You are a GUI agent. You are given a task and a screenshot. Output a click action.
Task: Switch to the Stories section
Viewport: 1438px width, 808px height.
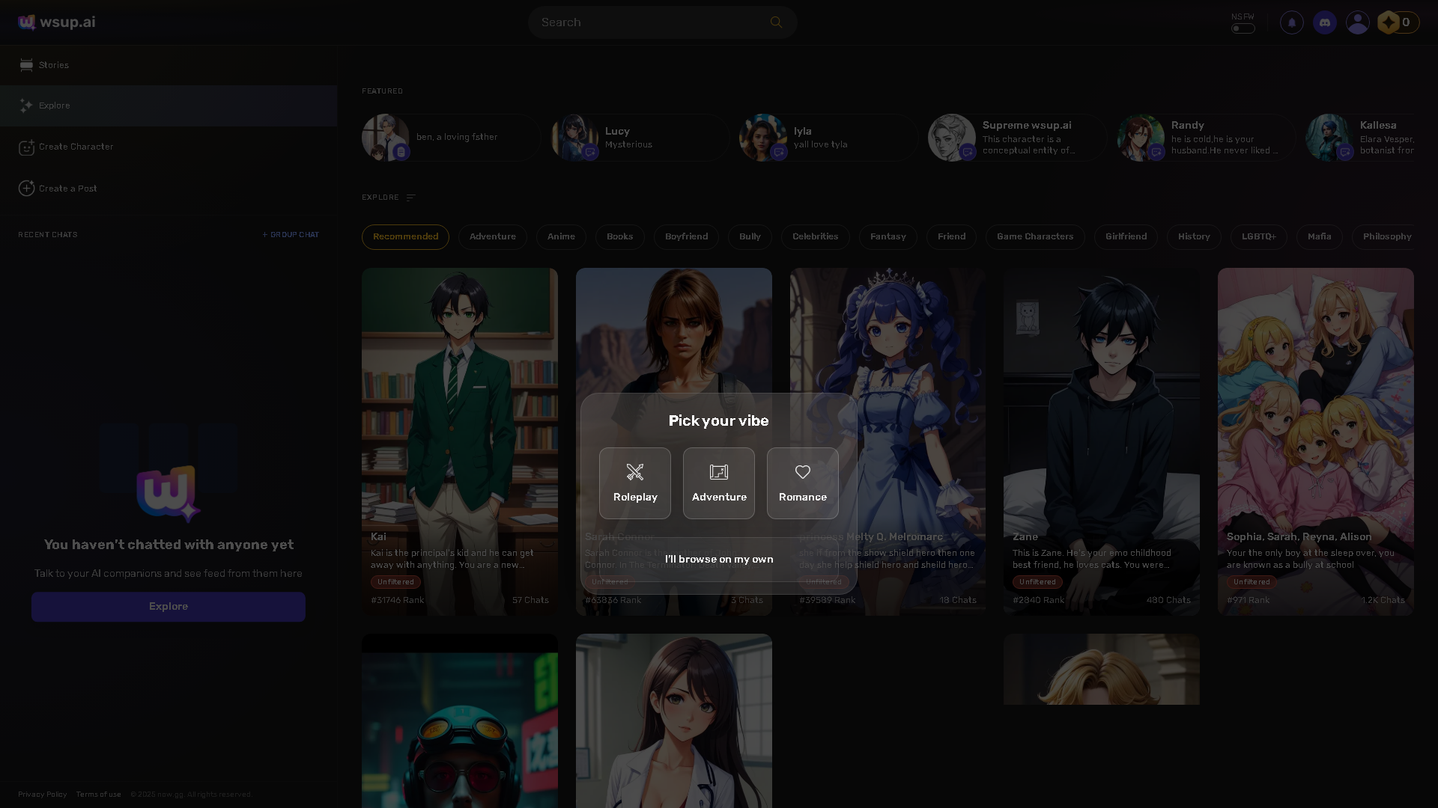(53, 65)
